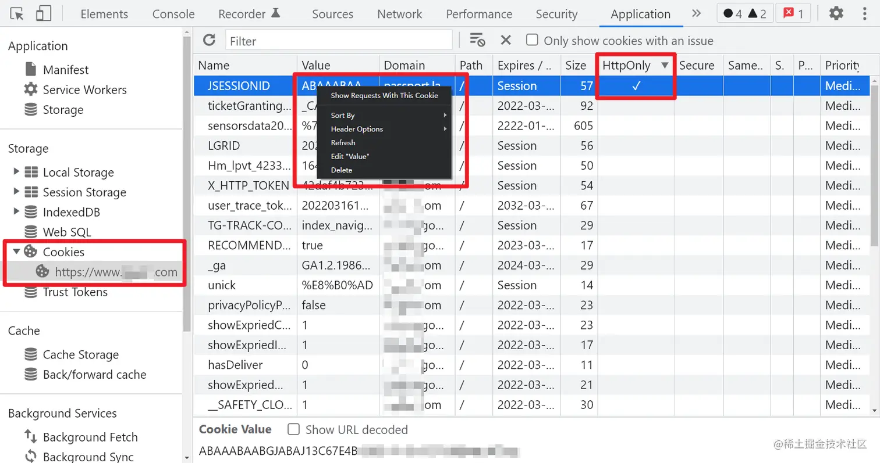Screen dimensions: 880x463
Task: Select the _ga cookie row
Action: [x=531, y=265]
